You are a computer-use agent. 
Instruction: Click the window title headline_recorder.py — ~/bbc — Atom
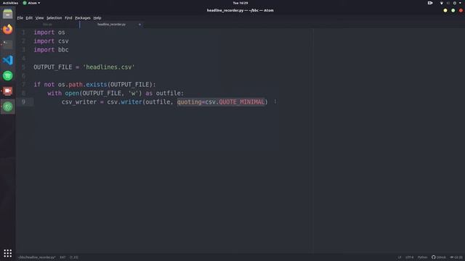(240, 10)
